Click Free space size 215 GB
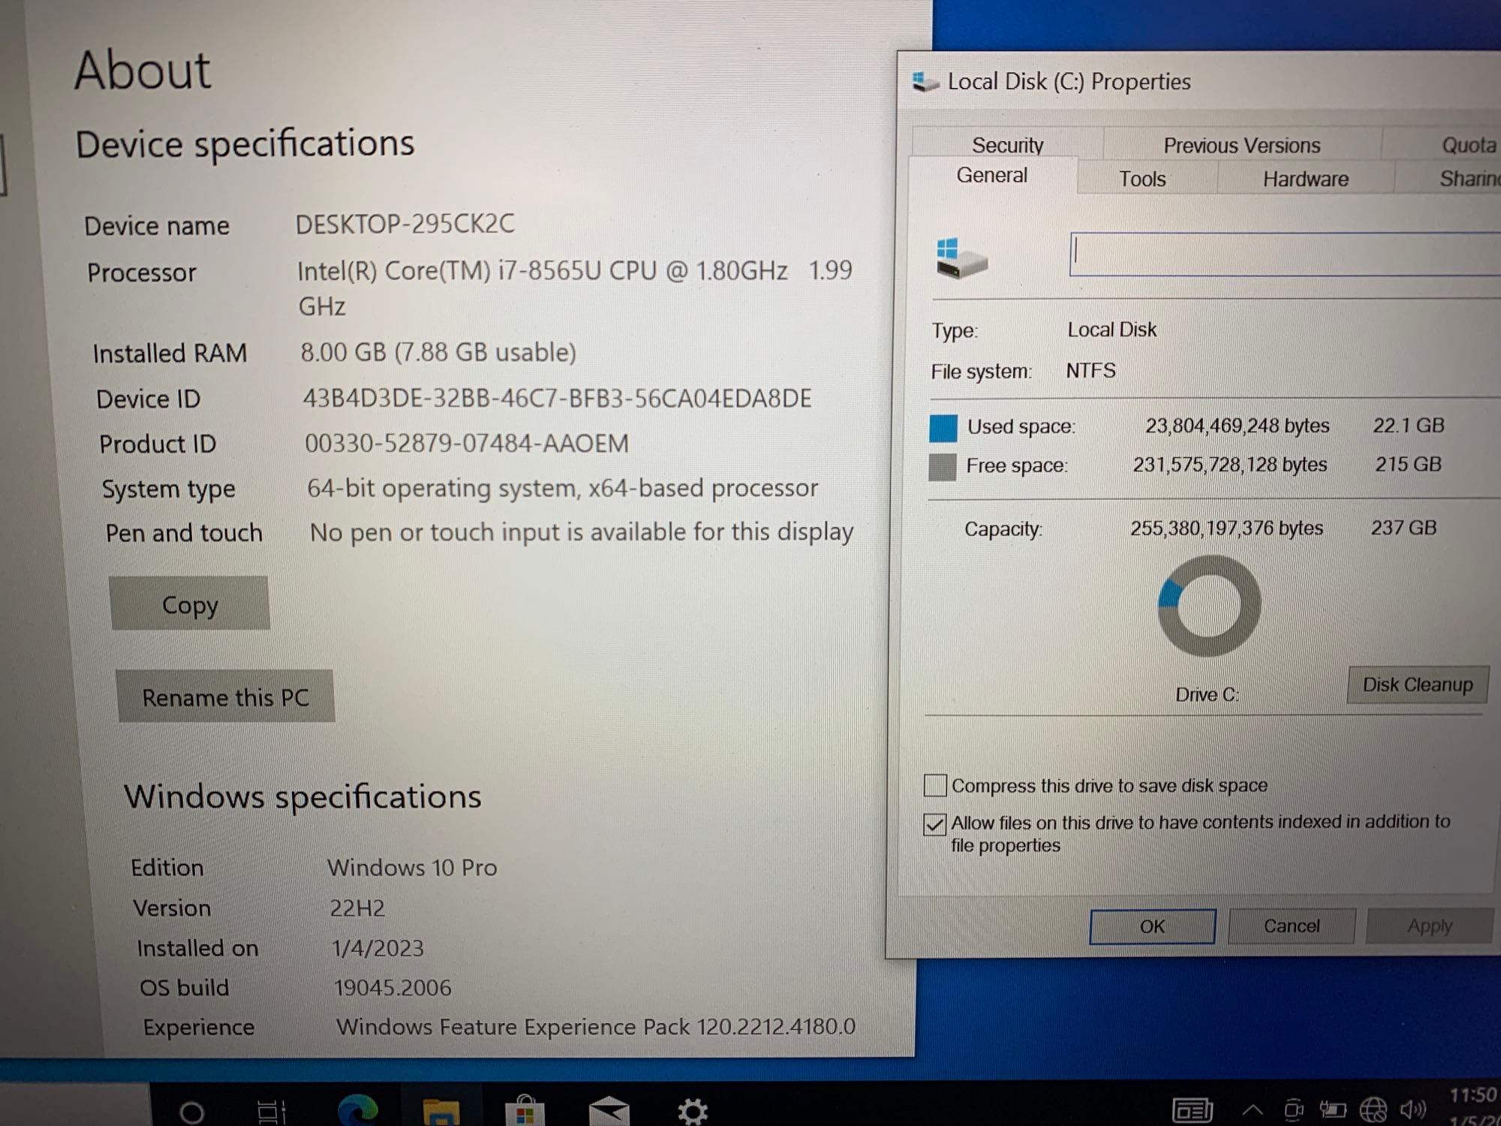The image size is (1501, 1126). [x=1408, y=464]
